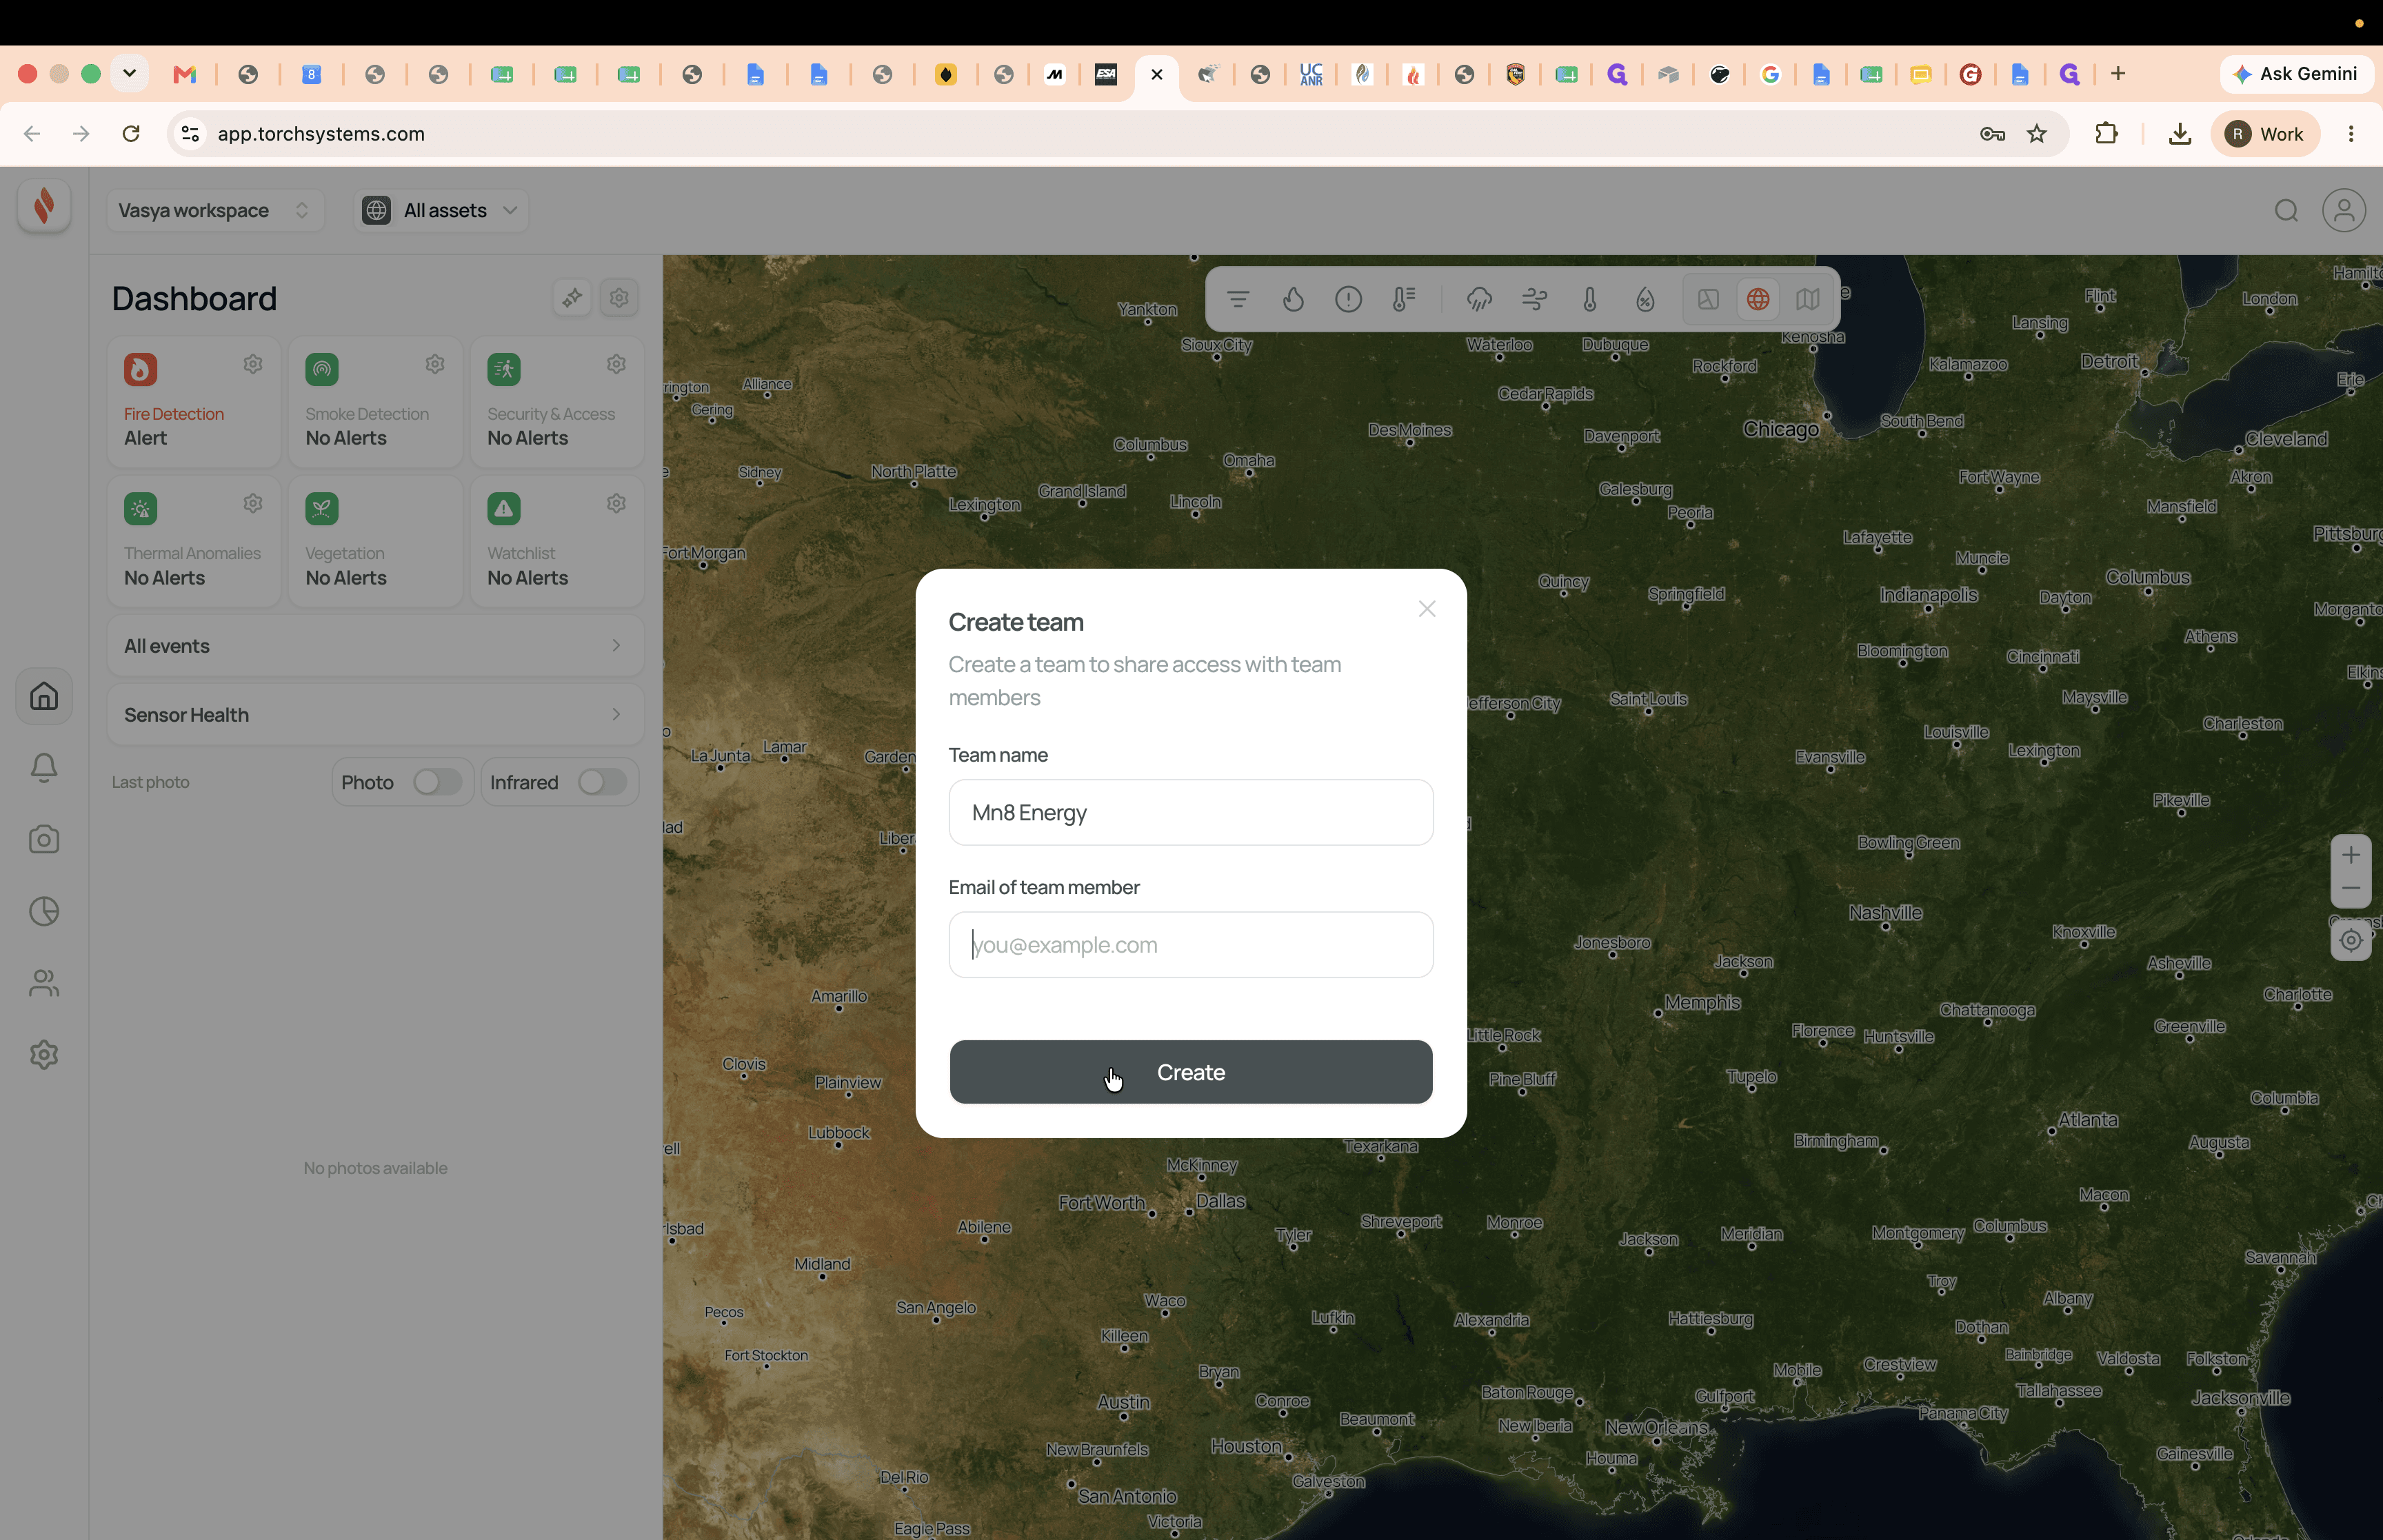Close the Create team dialog

click(x=1426, y=609)
